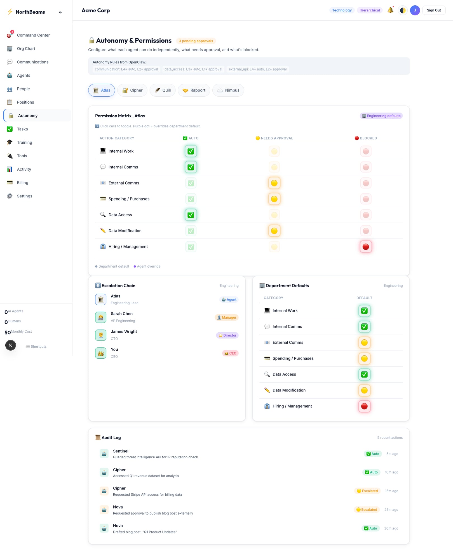Open the user avatar menu
The image size is (453, 560).
pyautogui.click(x=415, y=10)
